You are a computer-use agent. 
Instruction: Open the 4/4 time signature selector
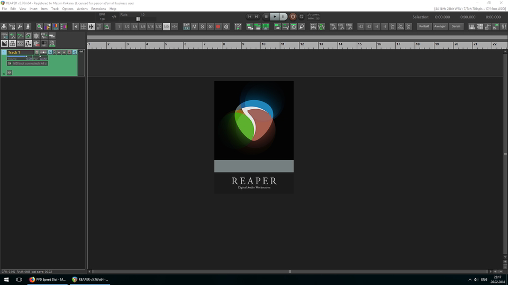point(114,17)
